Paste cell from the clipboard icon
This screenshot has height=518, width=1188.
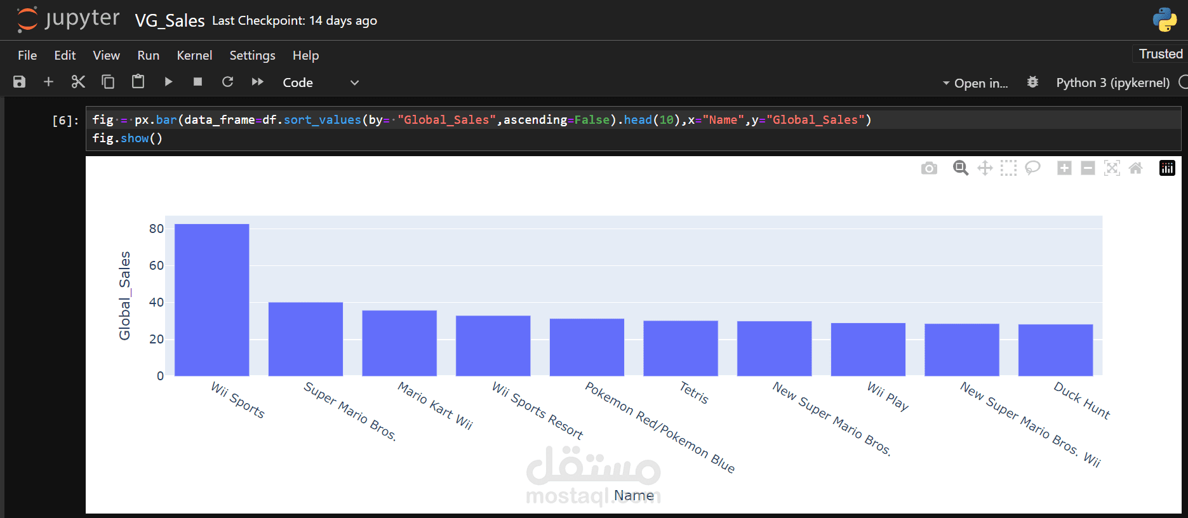point(138,81)
